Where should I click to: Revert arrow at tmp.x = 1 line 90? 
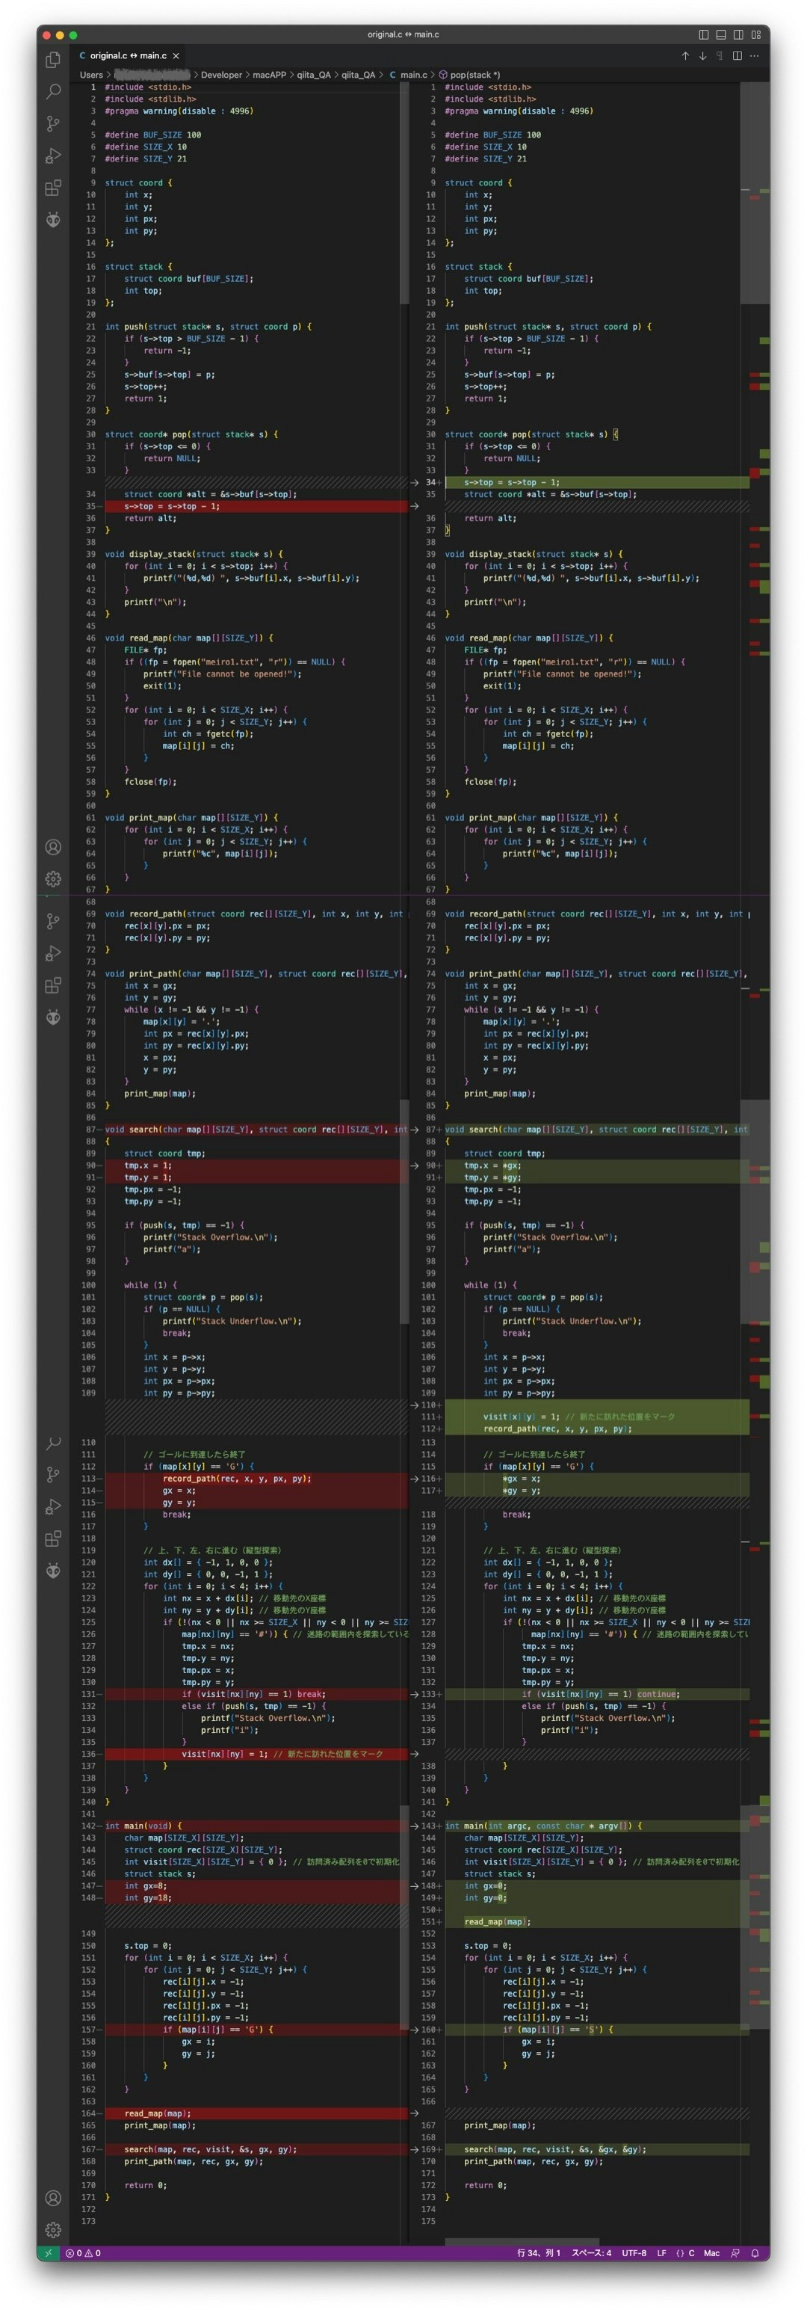pyautogui.click(x=414, y=1165)
